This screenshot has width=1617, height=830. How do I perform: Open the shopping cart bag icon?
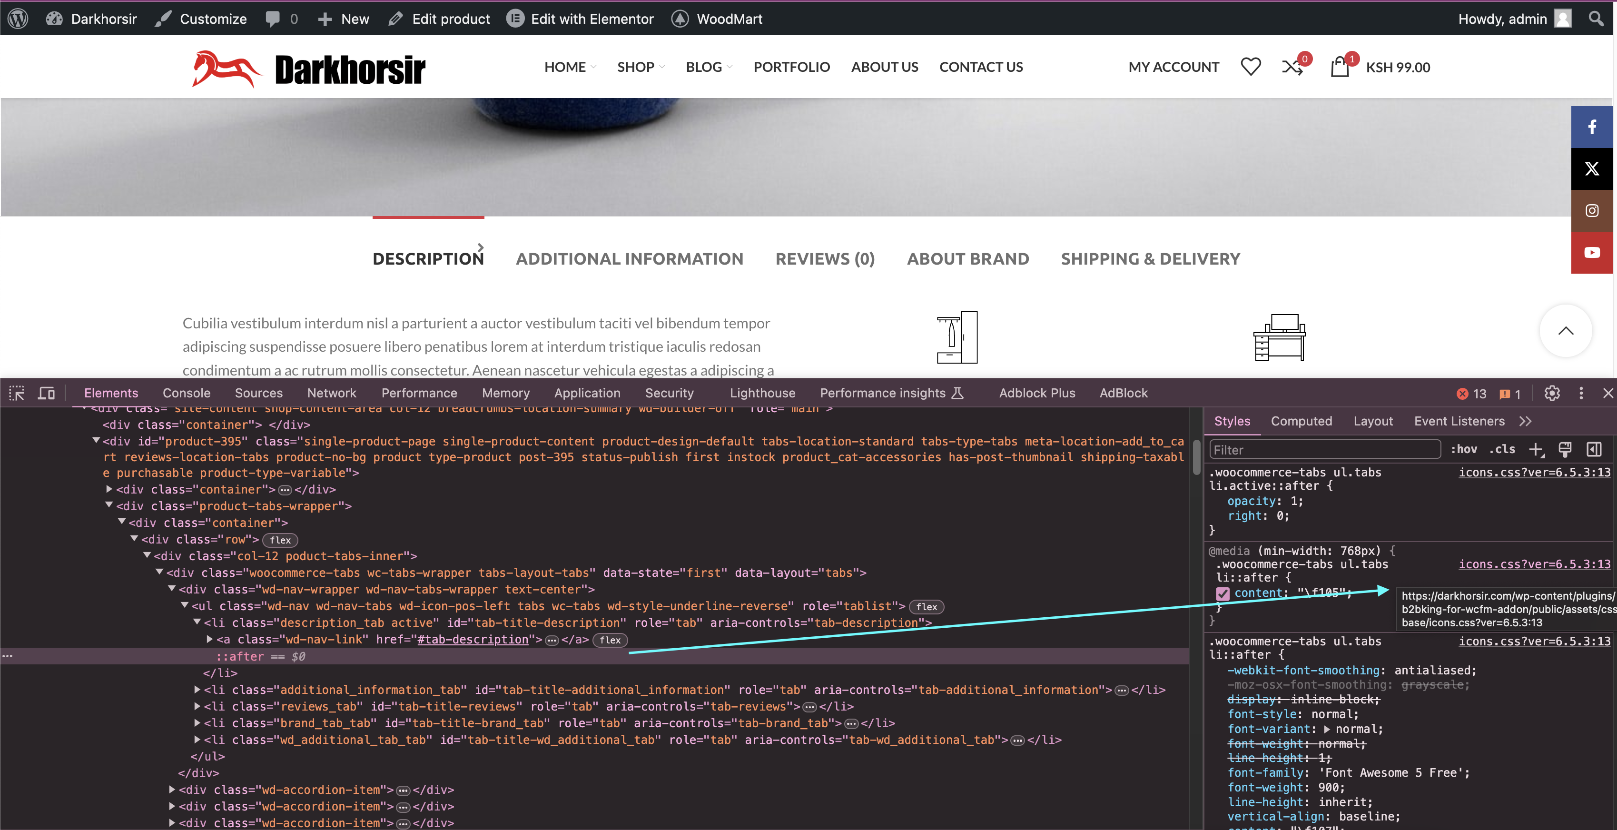pyautogui.click(x=1340, y=67)
